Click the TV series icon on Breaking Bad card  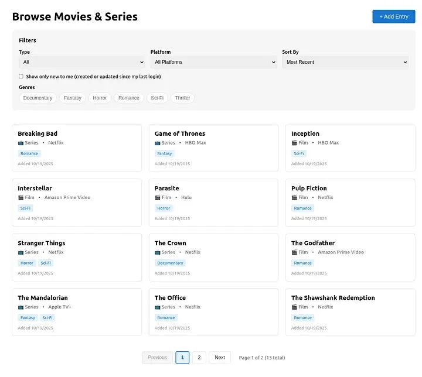tap(21, 143)
